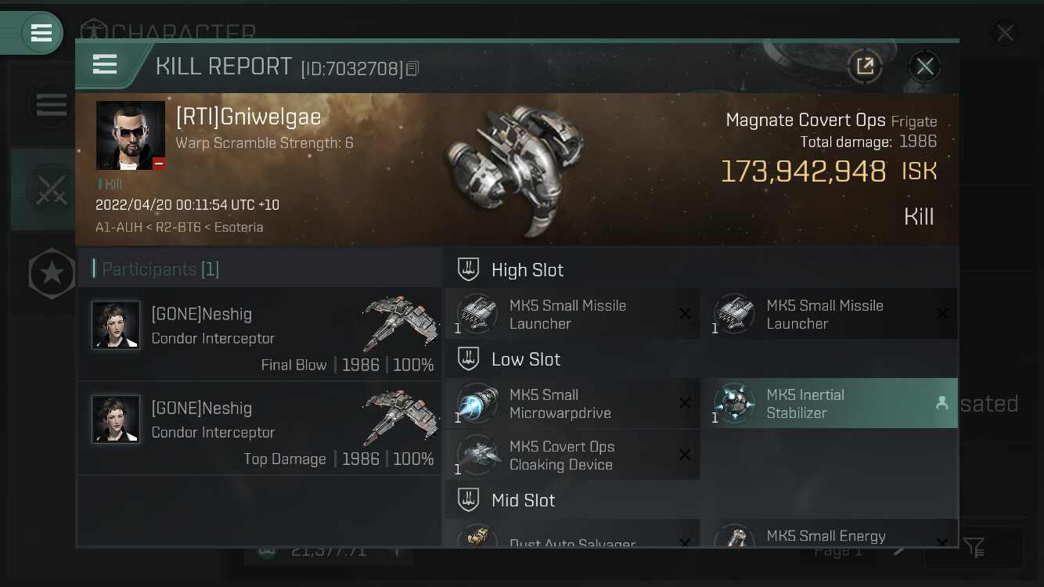Copy the kill report ID

(412, 69)
